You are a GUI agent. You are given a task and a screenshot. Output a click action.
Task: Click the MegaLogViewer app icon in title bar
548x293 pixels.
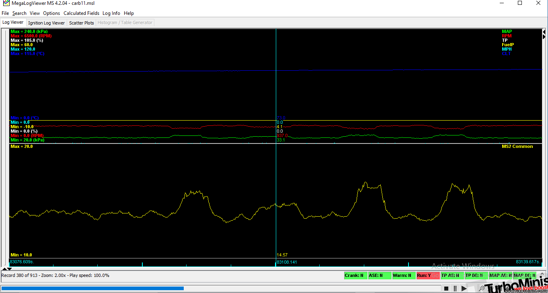click(6, 3)
